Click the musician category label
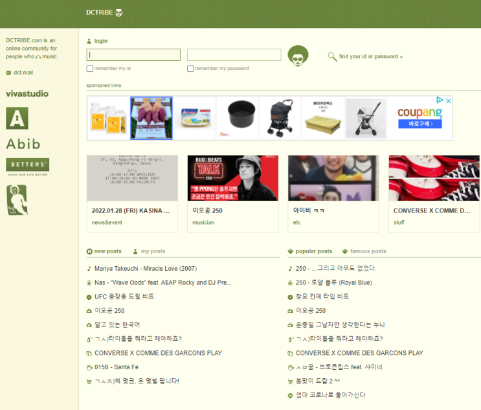 click(203, 223)
